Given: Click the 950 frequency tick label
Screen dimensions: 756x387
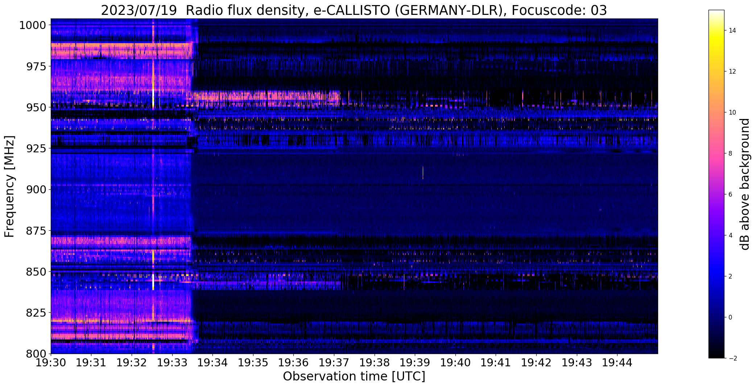Looking at the screenshot, I should [x=36, y=107].
